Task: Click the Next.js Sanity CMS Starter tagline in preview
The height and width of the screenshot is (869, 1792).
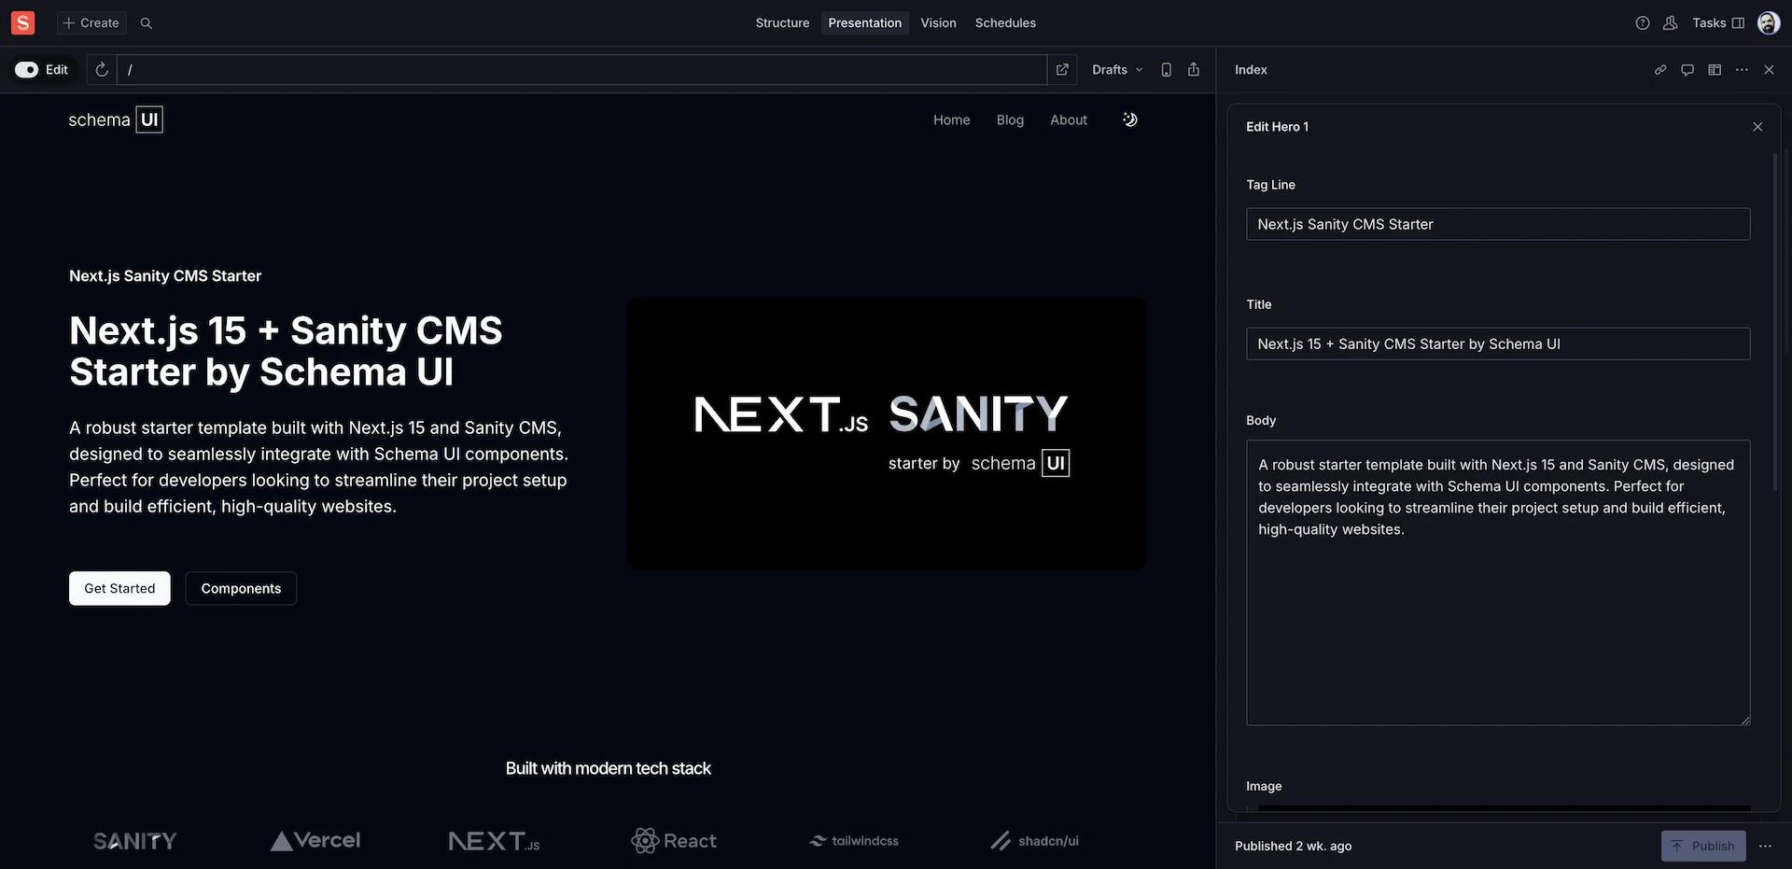Action: (165, 276)
